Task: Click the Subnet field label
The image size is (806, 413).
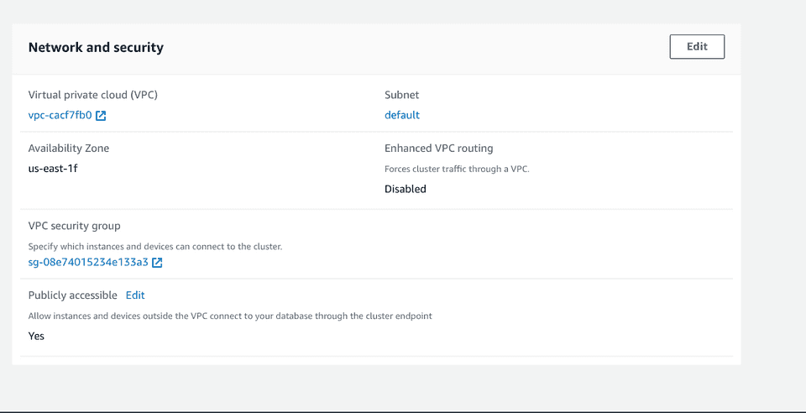Action: (401, 95)
